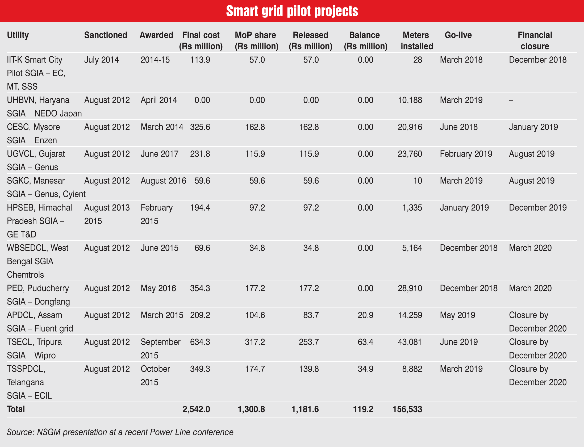Click the Go-live column header
This screenshot has width=584, height=447.
pyautogui.click(x=458, y=35)
